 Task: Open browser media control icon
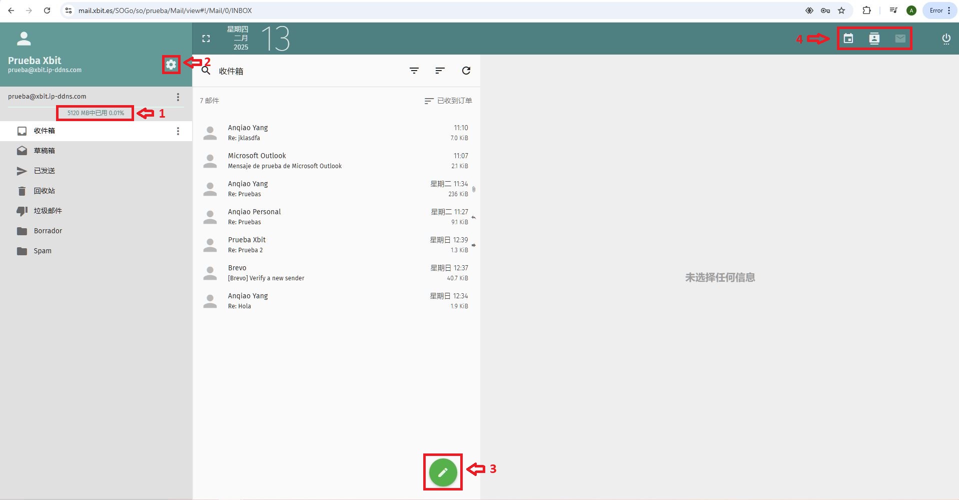point(893,11)
